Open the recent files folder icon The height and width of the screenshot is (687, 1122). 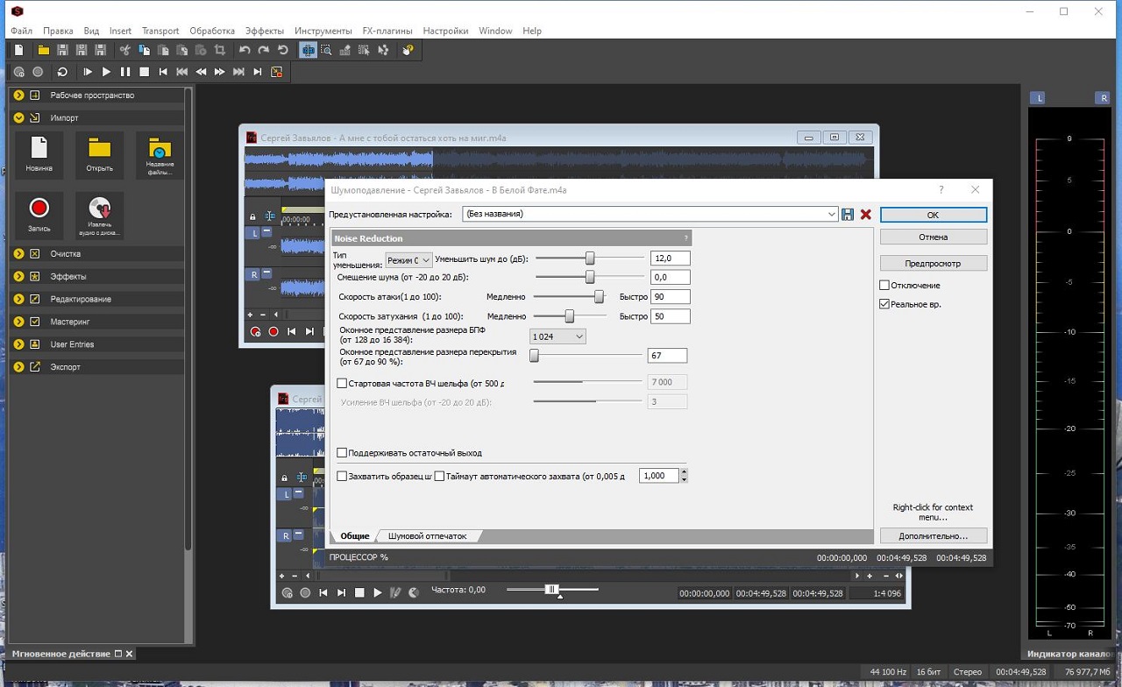[160, 154]
